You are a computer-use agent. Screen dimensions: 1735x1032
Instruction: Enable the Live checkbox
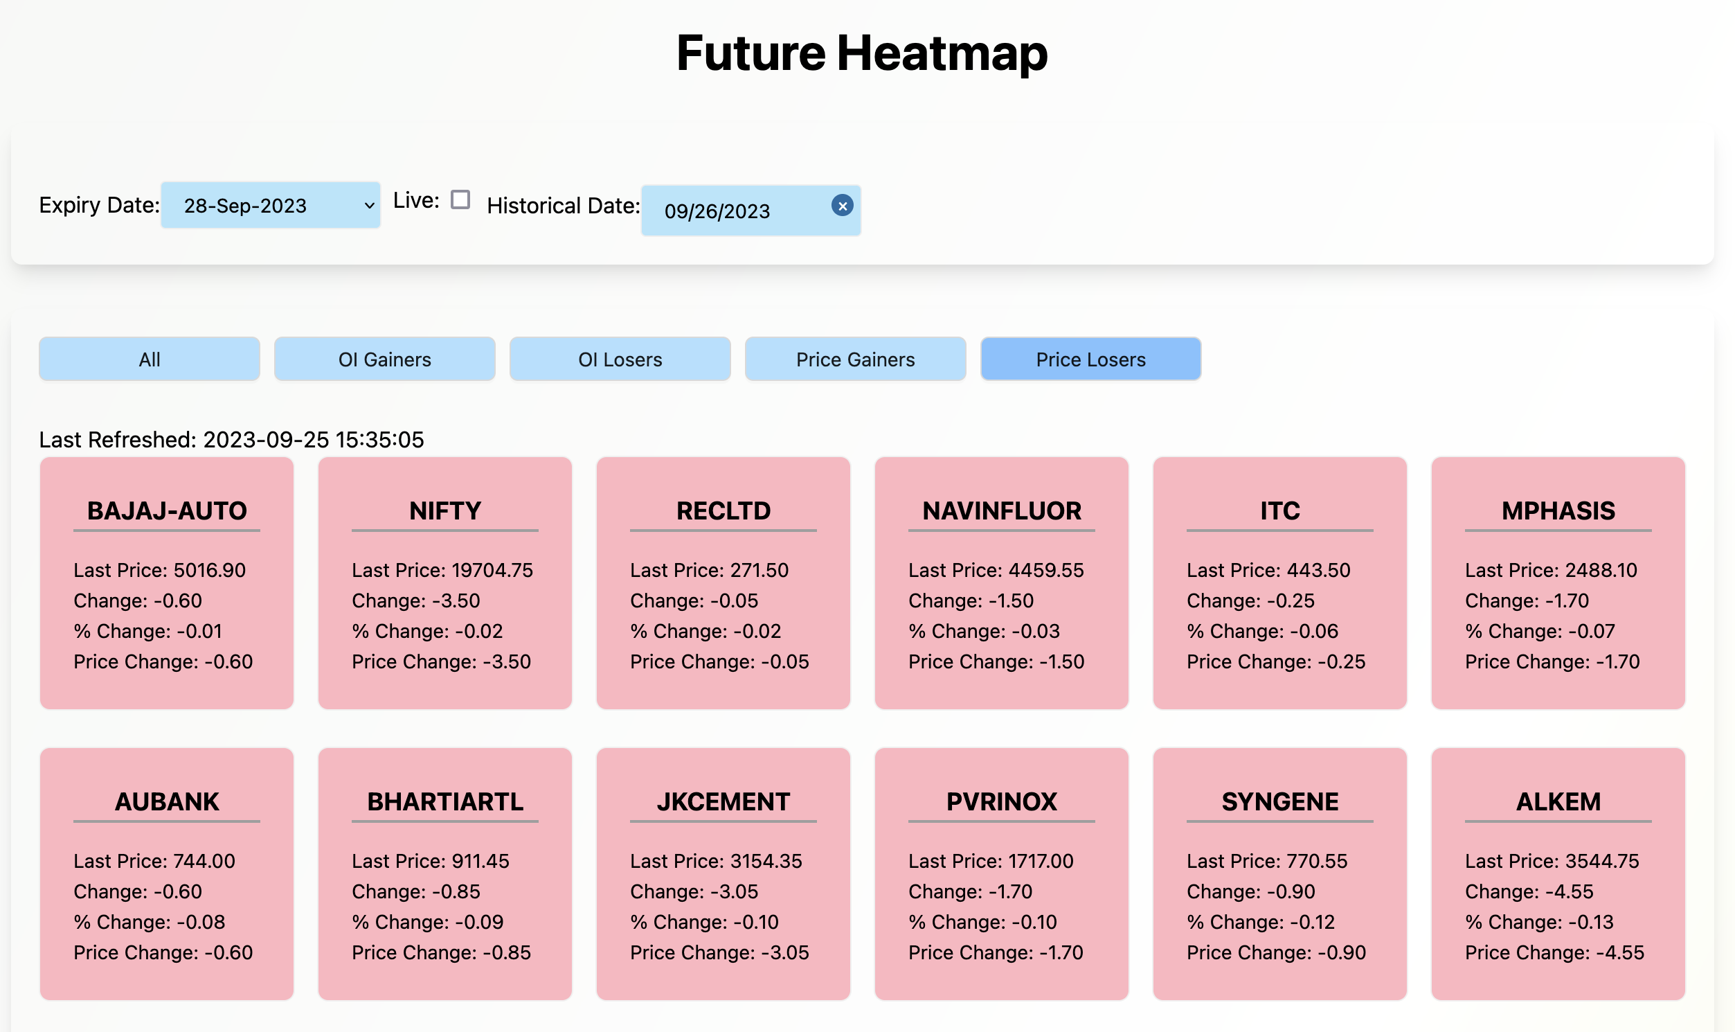460,200
